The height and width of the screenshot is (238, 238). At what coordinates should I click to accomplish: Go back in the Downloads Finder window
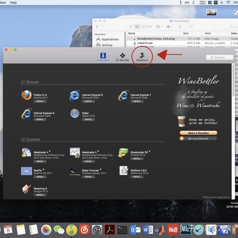[97, 26]
